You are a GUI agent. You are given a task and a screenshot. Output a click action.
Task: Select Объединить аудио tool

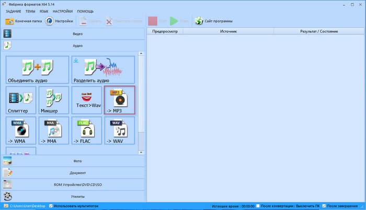37,70
